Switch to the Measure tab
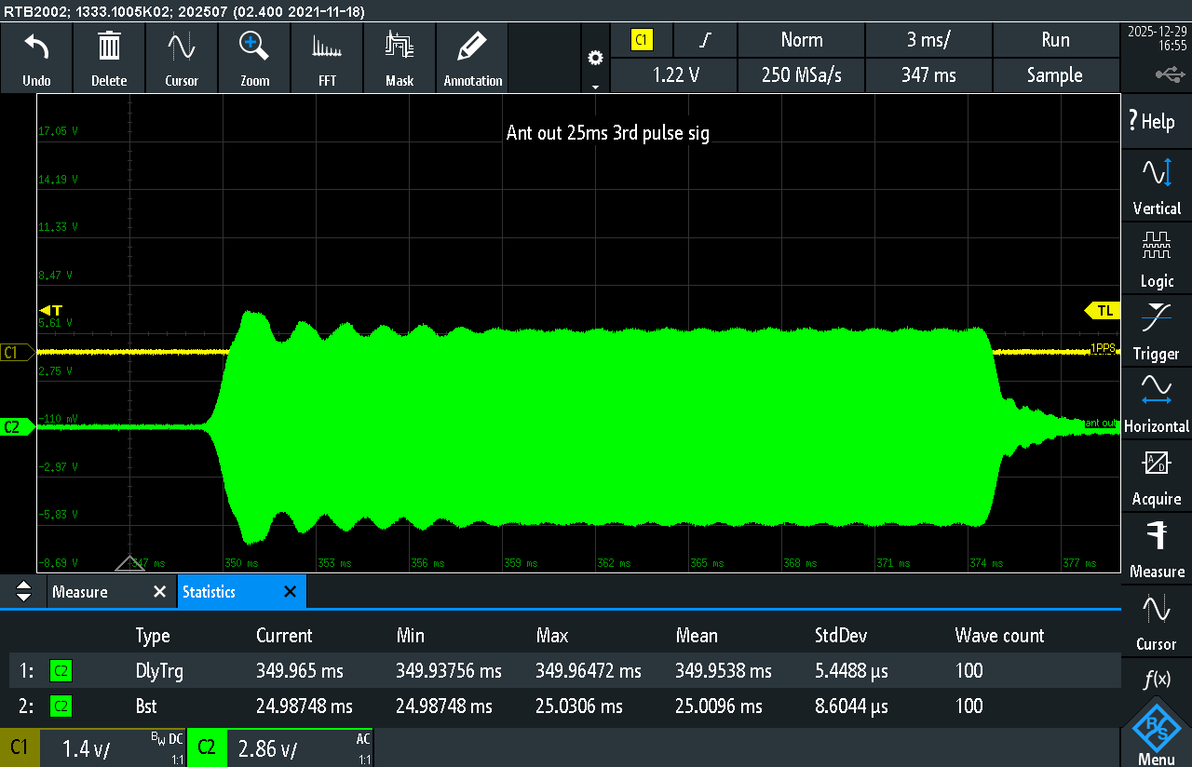 (x=80, y=592)
